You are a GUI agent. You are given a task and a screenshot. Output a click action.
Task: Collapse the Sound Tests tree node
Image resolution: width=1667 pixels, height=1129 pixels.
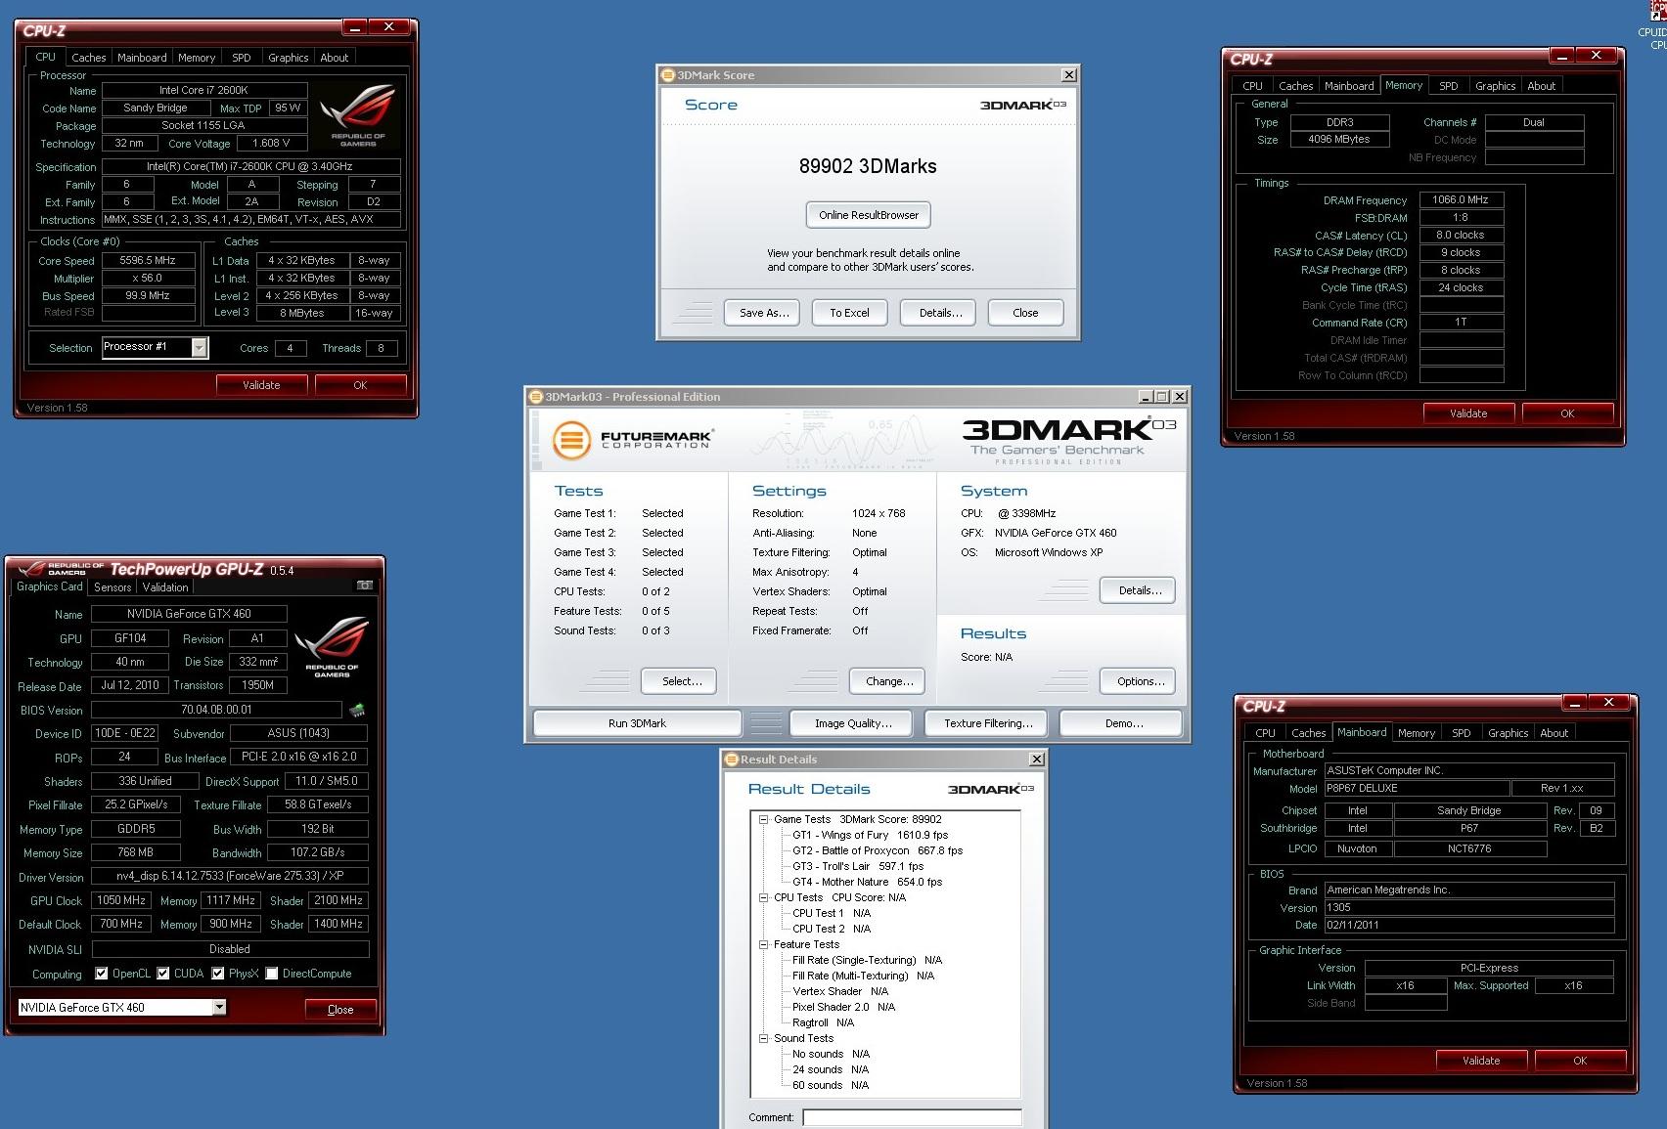point(763,1038)
